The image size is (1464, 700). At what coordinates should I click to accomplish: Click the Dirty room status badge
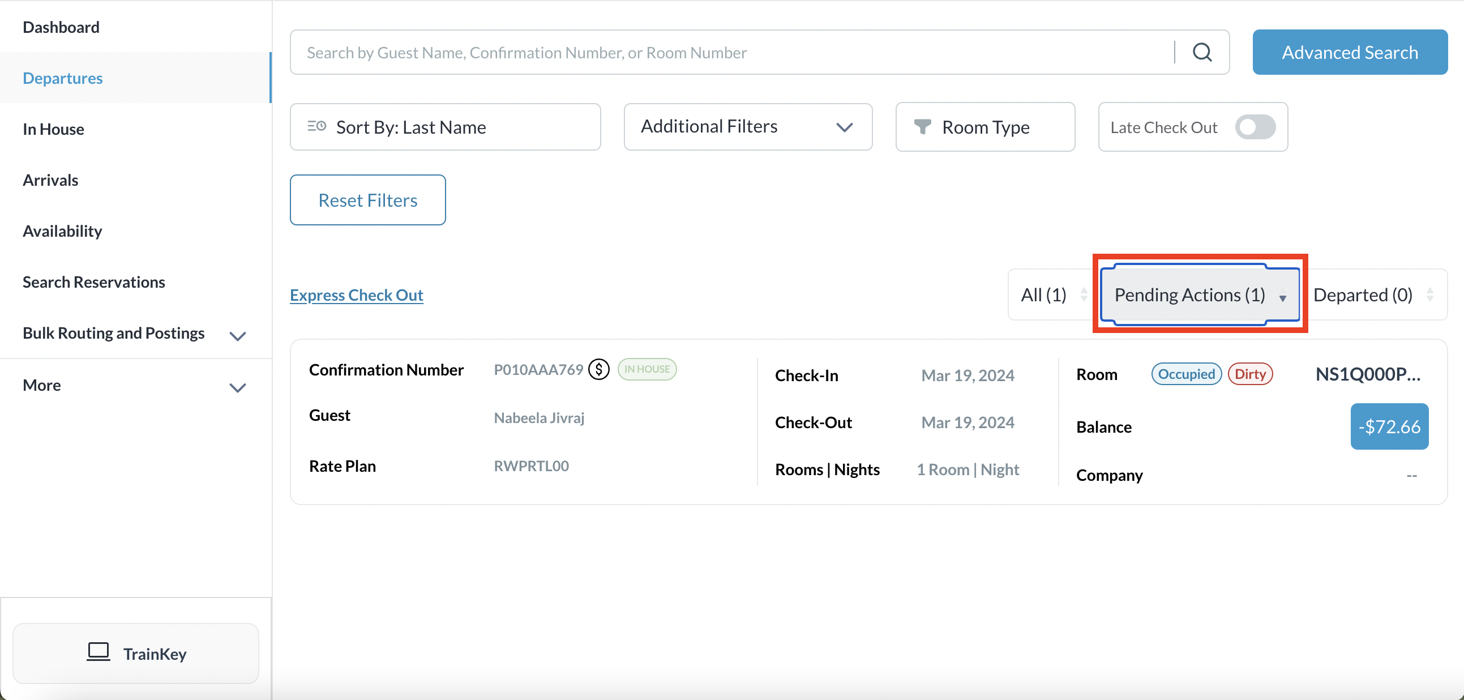1250,374
